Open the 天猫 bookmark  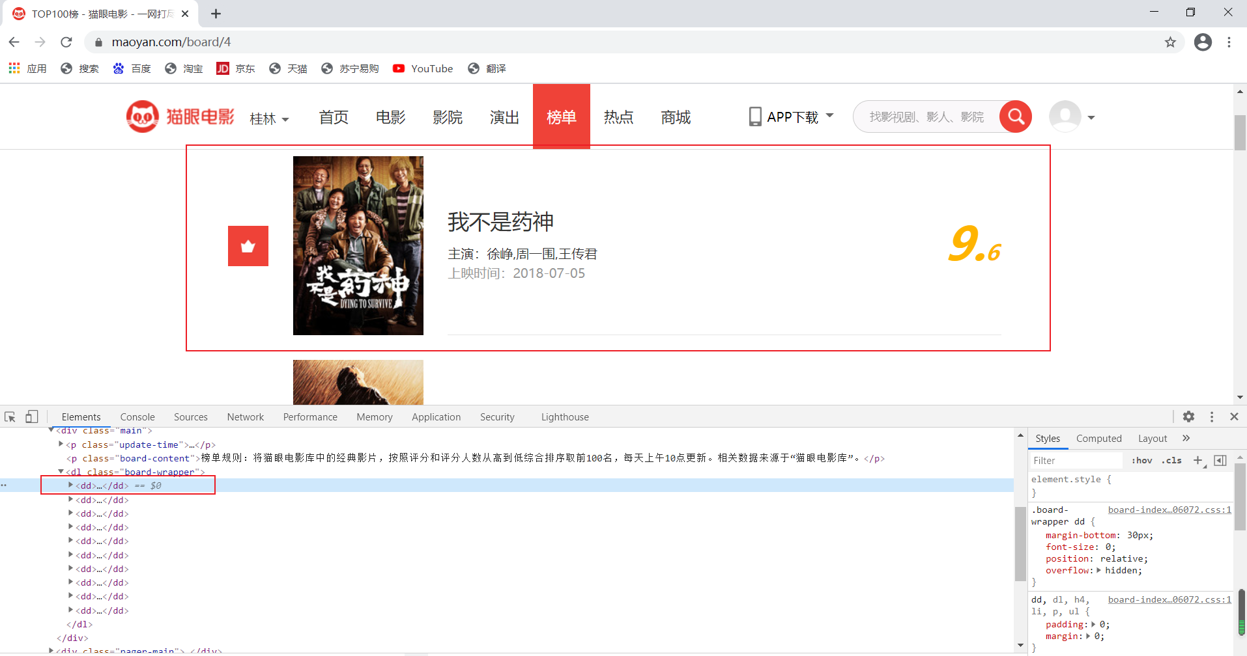click(x=288, y=68)
